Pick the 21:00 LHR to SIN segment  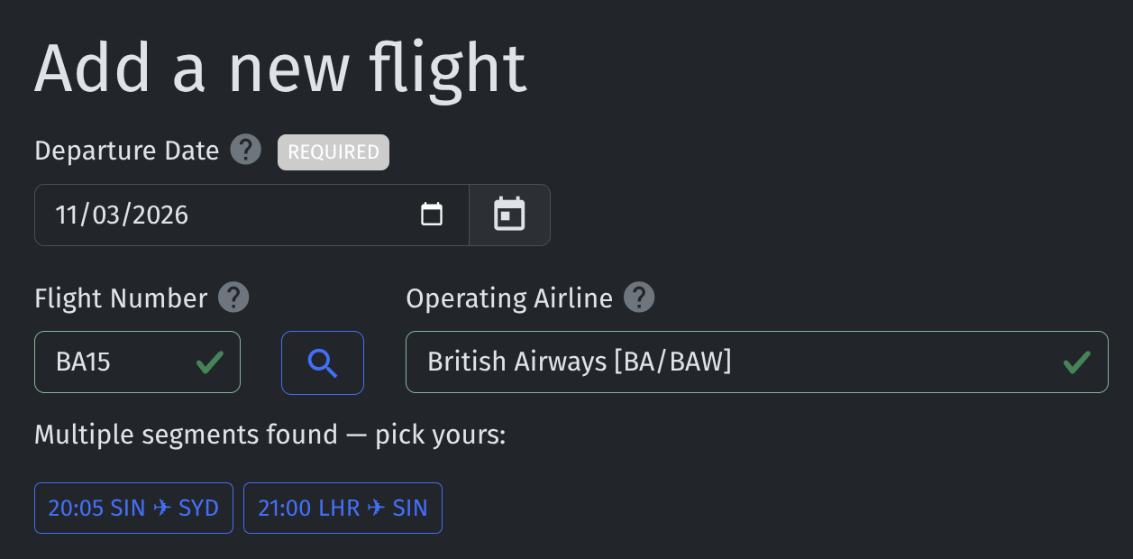(x=343, y=508)
